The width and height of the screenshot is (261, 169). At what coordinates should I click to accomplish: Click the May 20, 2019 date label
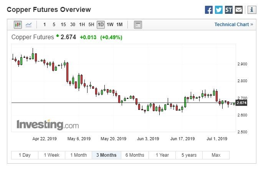113,139
